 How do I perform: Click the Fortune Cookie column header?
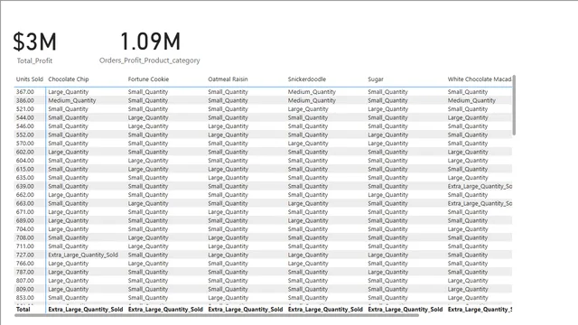148,79
